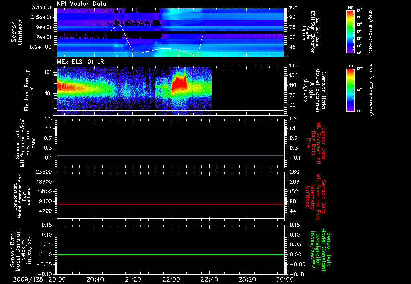Click the "2009/128" date label

click(x=28, y=279)
